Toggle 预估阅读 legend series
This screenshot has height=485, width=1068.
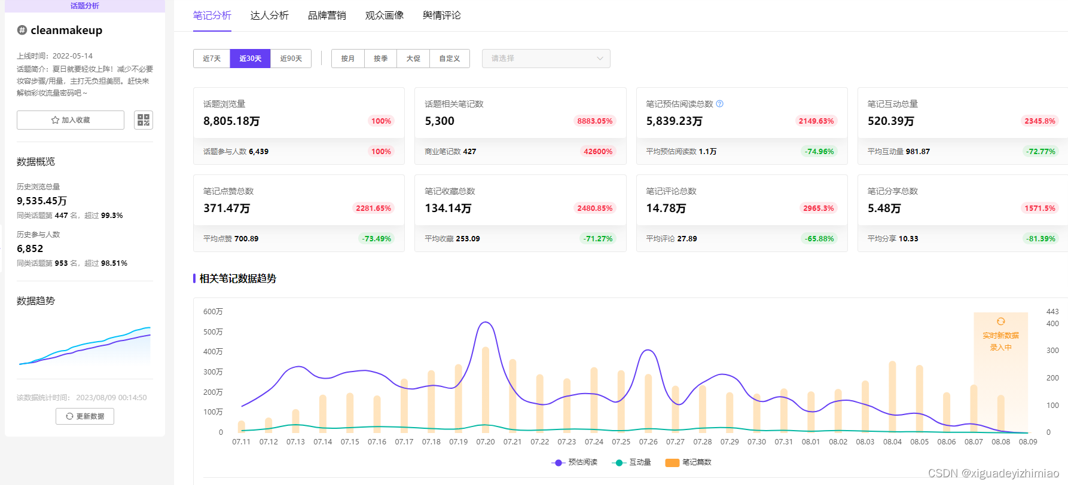click(x=575, y=462)
